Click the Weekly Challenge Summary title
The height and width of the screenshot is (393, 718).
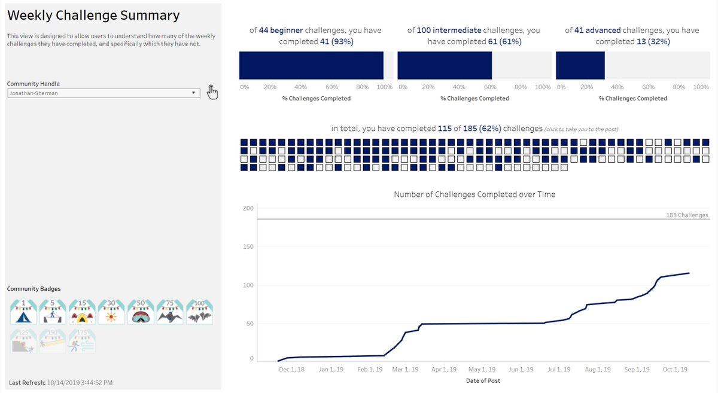[x=93, y=16]
